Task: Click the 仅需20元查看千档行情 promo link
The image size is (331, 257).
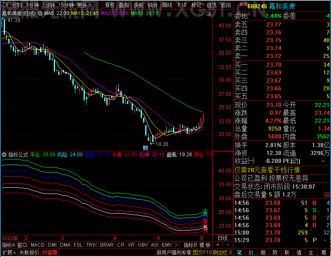Action: coord(267,170)
